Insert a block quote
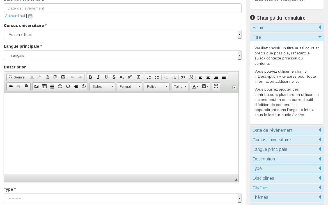 183,77
